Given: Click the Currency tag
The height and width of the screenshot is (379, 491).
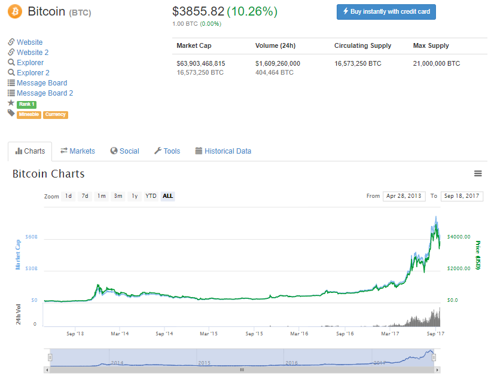Looking at the screenshot, I should [56, 115].
